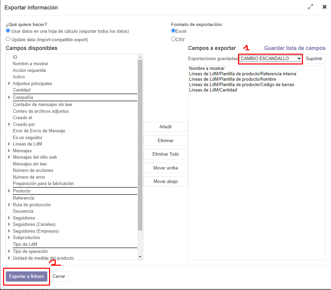Viewport: 331px width, 290px height.
Task: Click Mover arriba button
Action: tap(166, 168)
